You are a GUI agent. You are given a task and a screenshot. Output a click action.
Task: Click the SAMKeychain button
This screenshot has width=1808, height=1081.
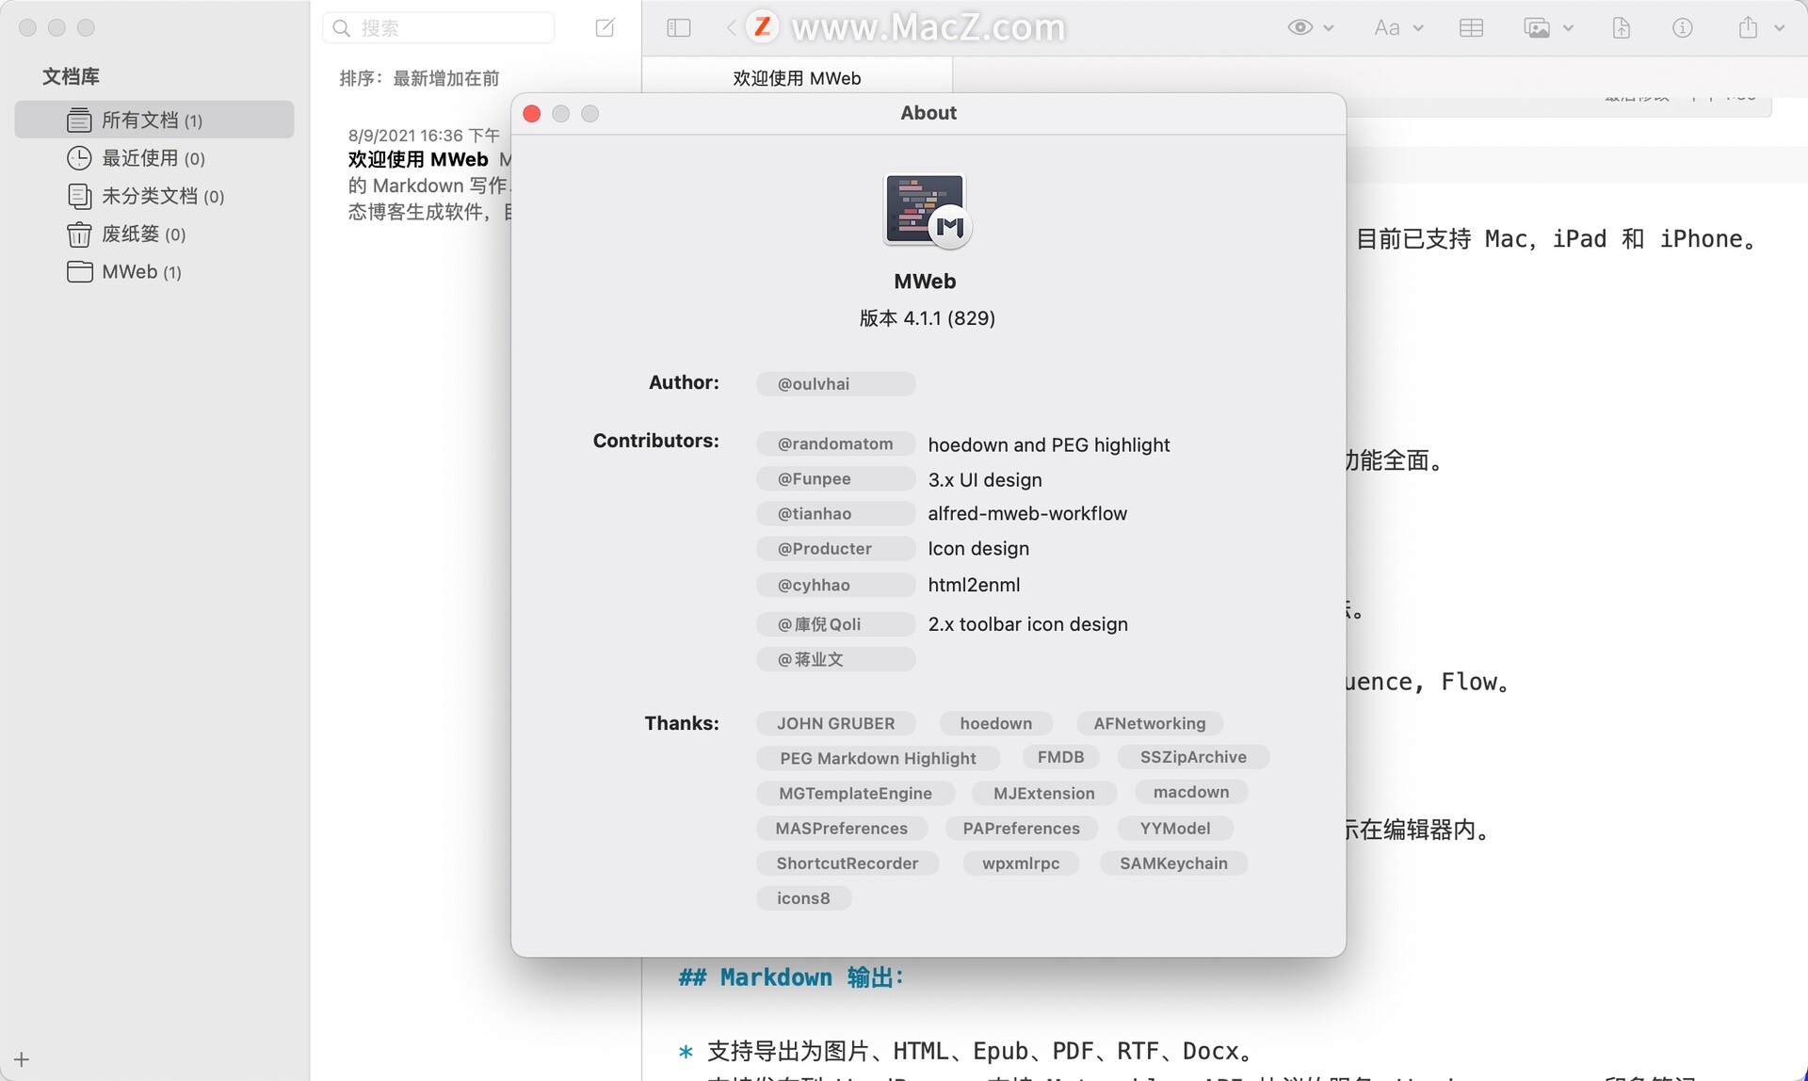tap(1173, 863)
